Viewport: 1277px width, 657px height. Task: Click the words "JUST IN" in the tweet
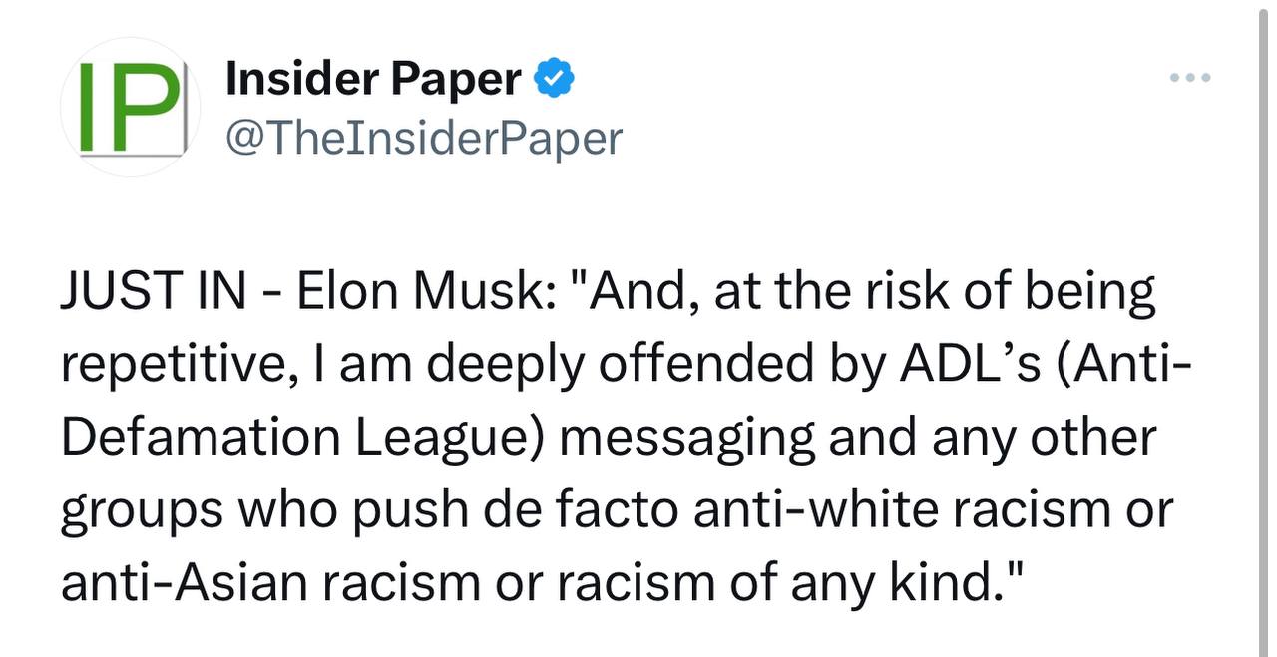[x=148, y=292]
